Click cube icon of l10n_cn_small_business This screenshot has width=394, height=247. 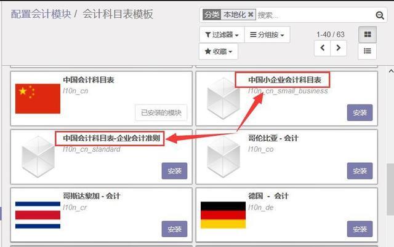(x=223, y=98)
